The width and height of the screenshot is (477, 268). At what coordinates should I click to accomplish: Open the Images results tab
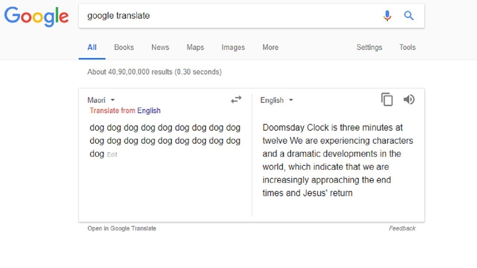233,47
